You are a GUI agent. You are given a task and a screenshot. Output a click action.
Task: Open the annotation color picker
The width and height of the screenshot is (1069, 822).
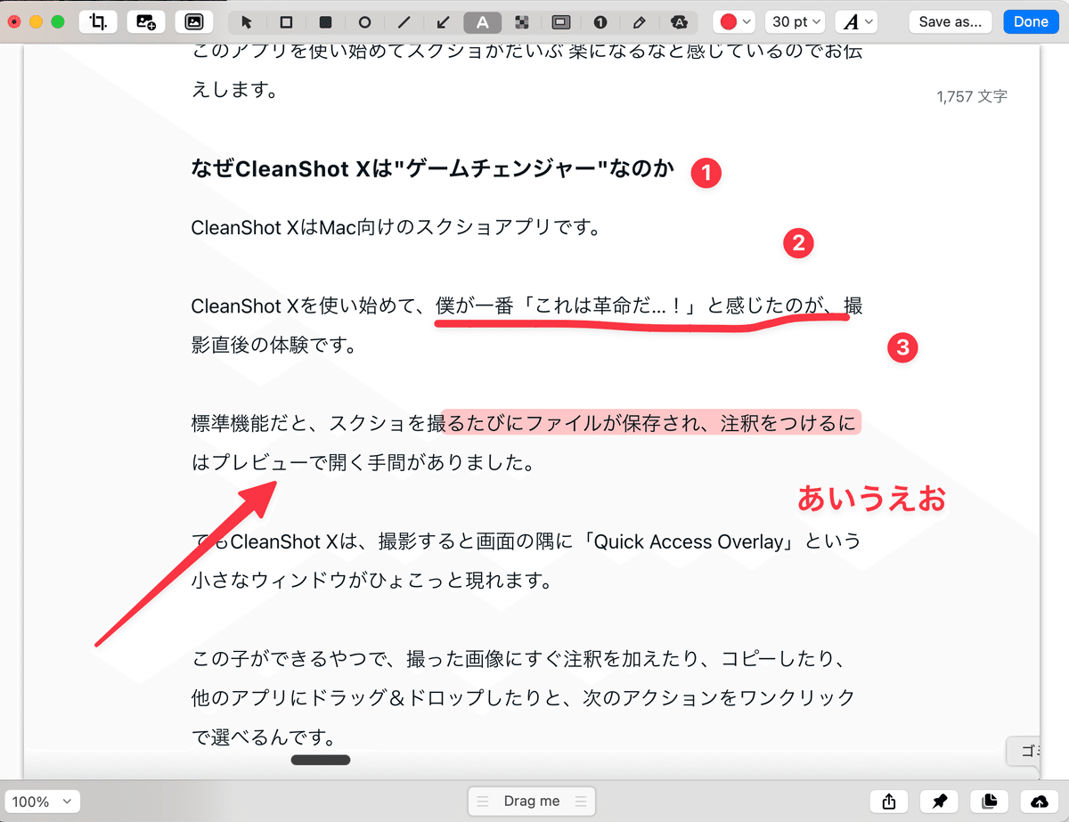(x=733, y=20)
